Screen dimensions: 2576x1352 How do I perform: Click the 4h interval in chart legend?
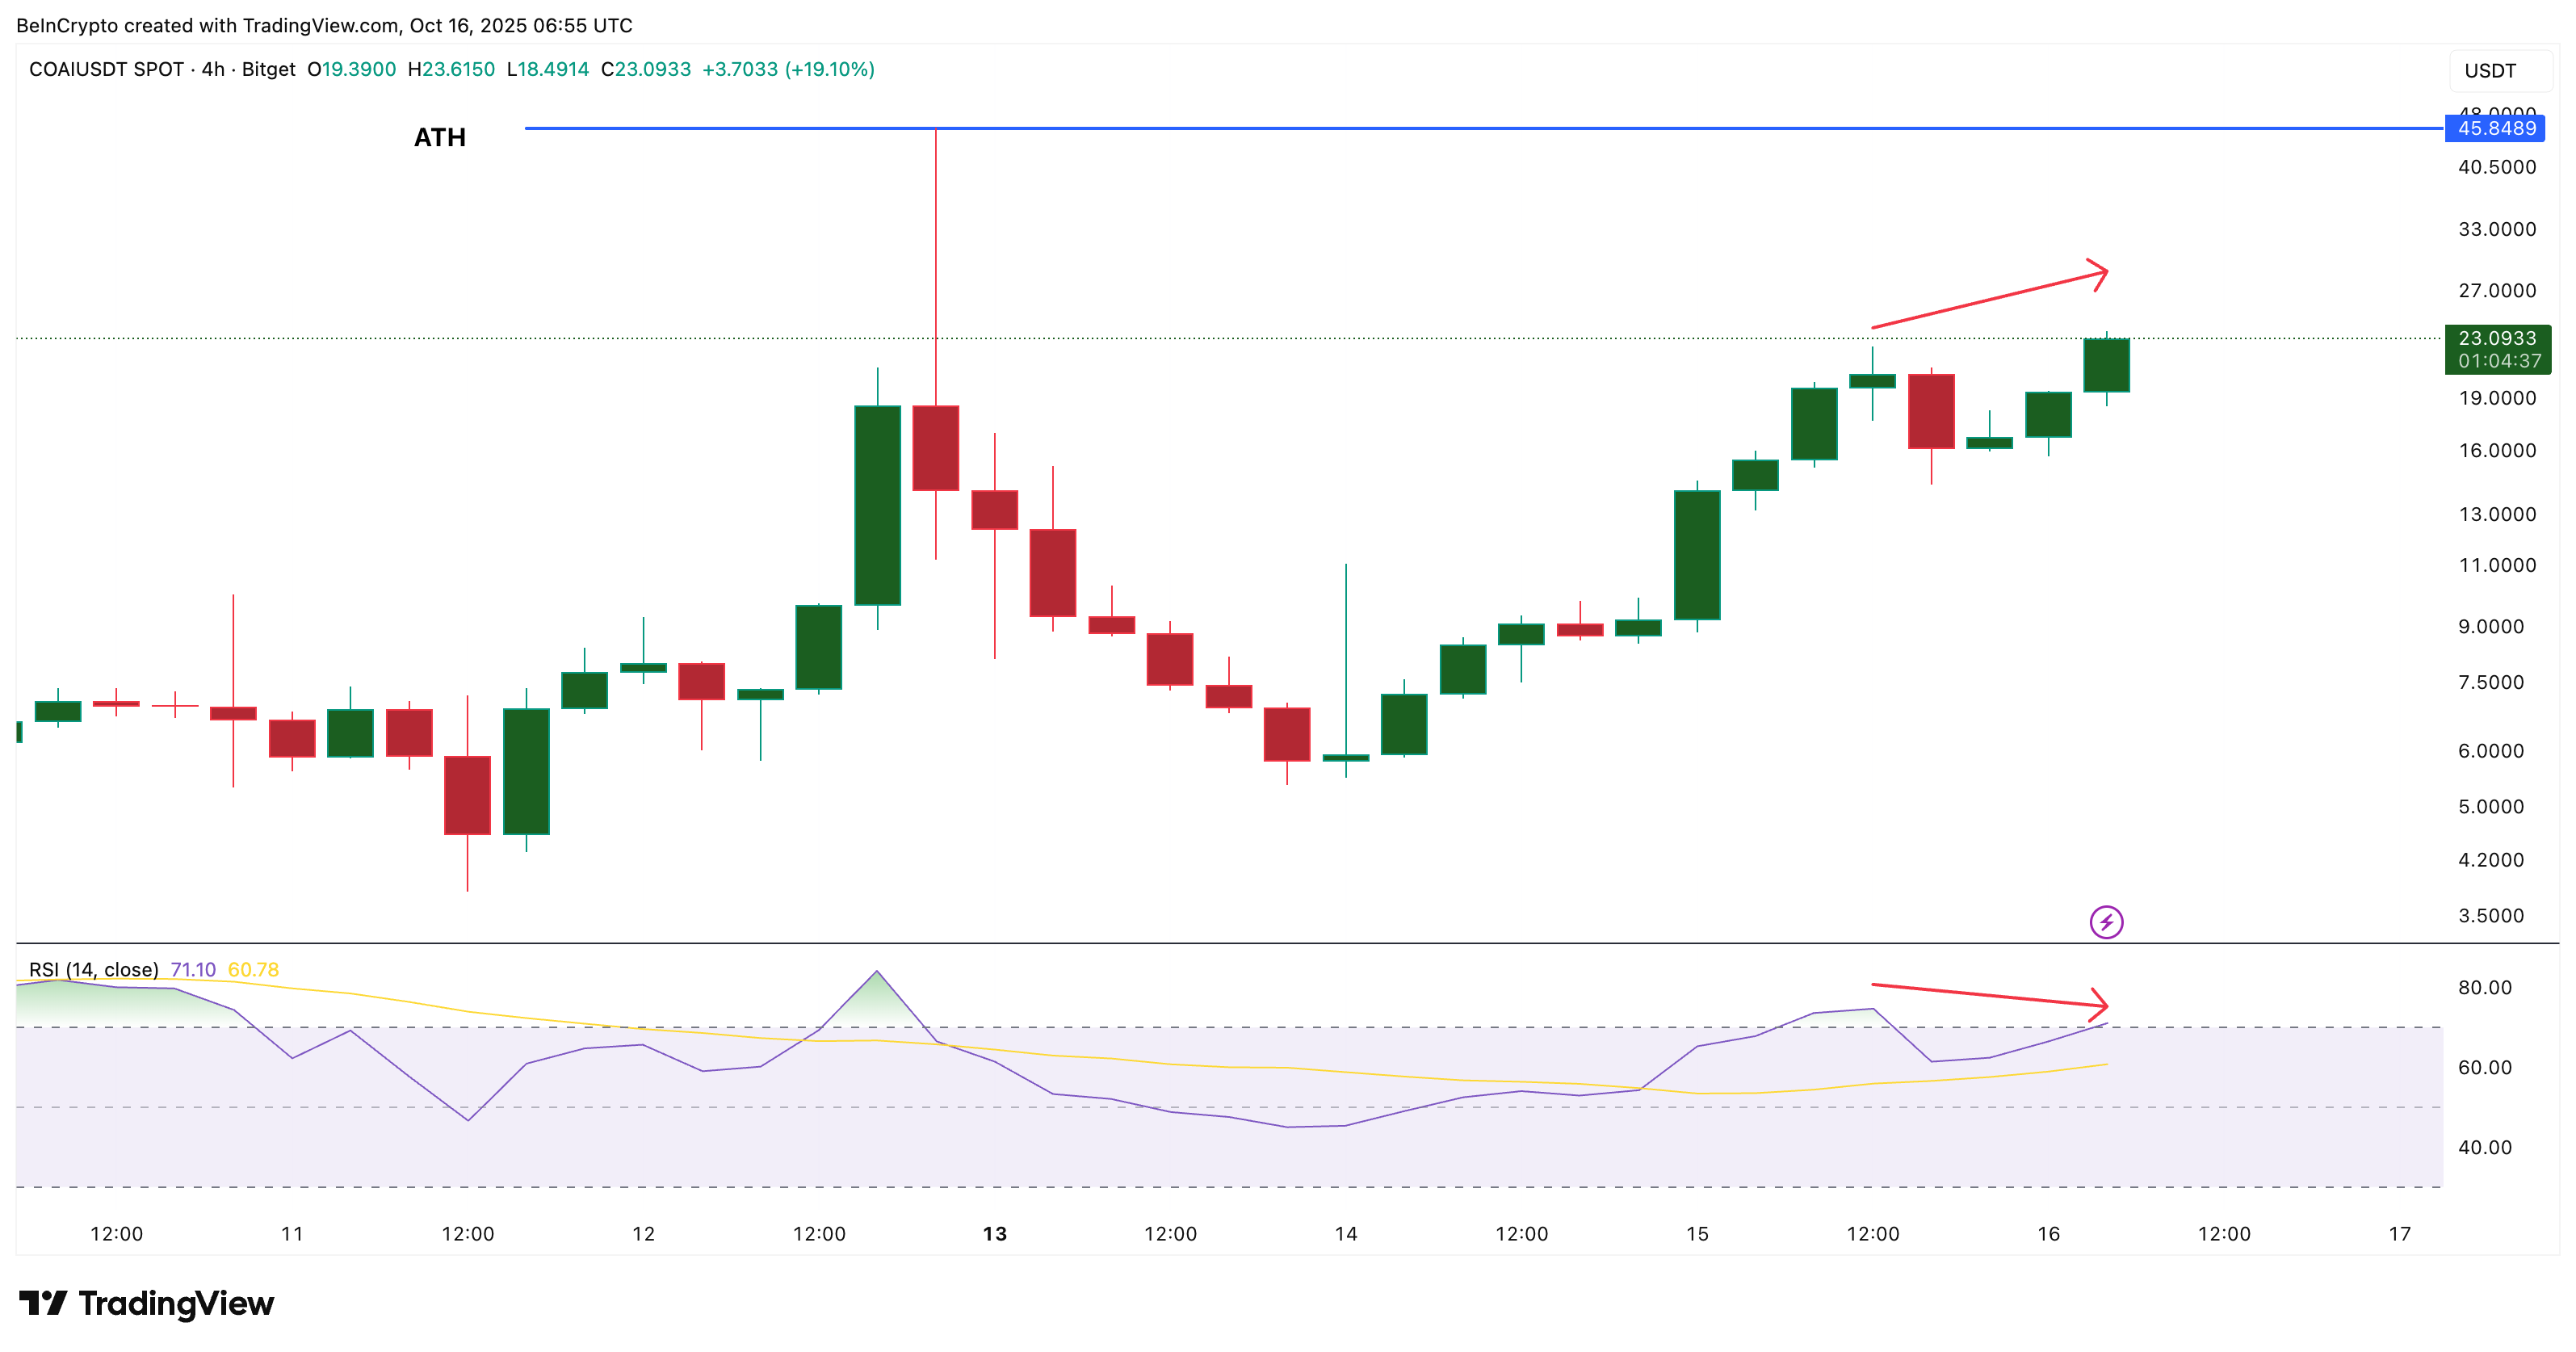pyautogui.click(x=213, y=69)
